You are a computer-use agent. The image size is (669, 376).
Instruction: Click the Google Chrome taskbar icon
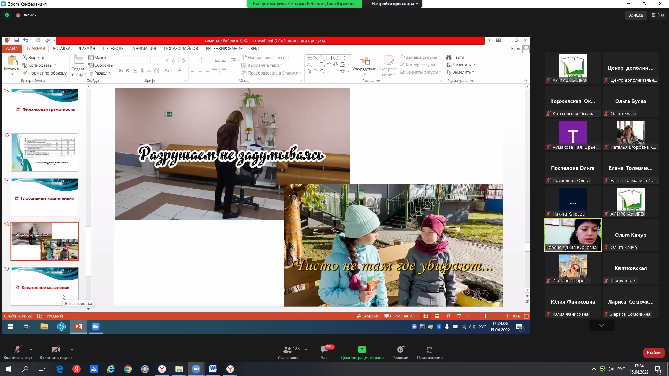128,369
